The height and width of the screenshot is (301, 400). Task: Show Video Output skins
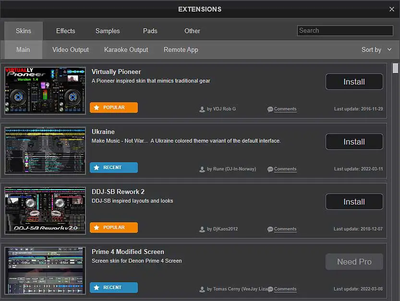(x=71, y=49)
